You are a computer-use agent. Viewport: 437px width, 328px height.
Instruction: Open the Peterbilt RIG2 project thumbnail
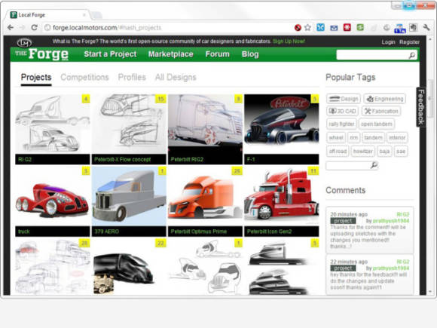206,124
